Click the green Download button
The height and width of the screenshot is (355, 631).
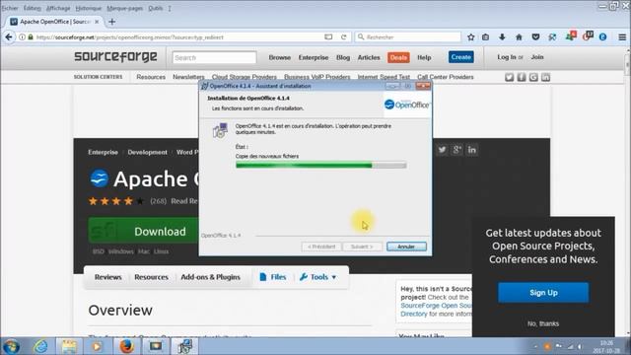click(143, 231)
